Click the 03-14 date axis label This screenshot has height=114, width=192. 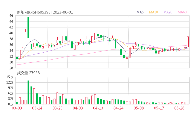click(x=37, y=108)
